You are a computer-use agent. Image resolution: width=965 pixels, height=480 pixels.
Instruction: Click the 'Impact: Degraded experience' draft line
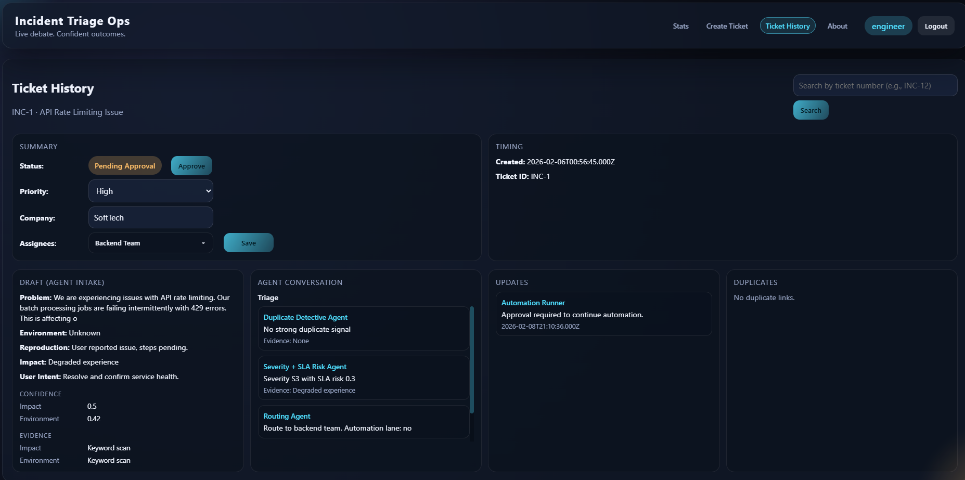coord(69,362)
